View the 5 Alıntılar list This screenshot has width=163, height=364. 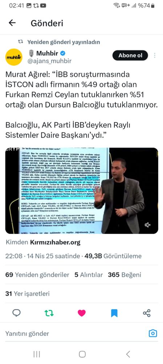[89, 275]
